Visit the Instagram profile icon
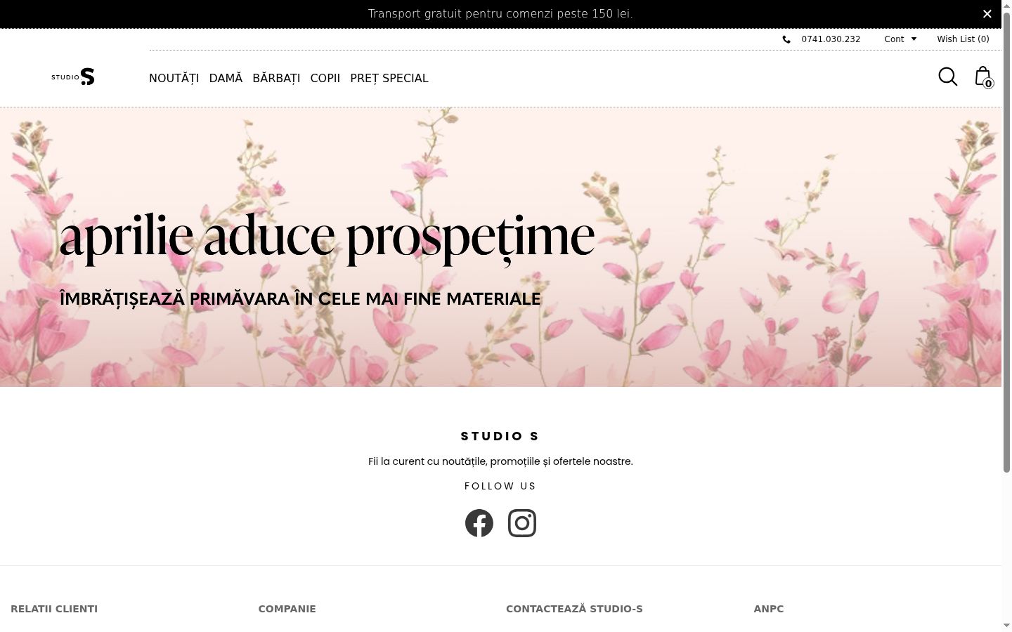Image resolution: width=1012 pixels, height=632 pixels. coord(522,523)
